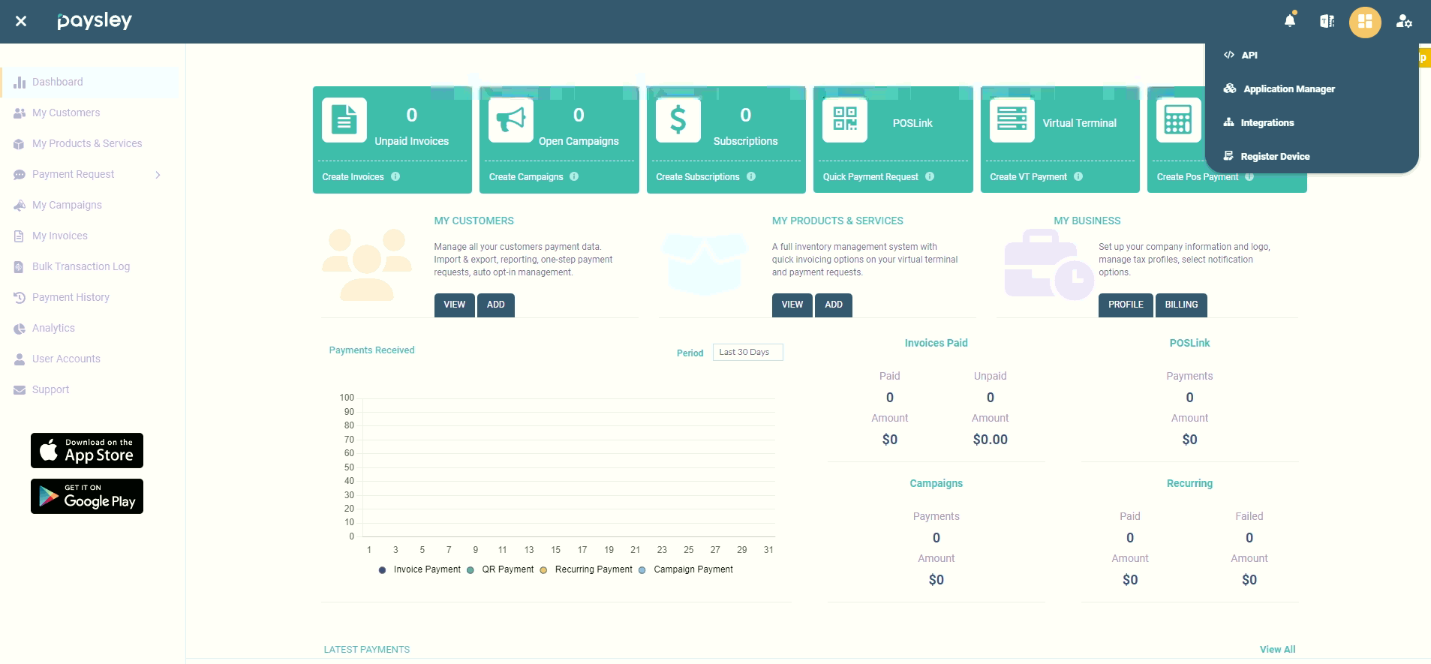Click ADD under My Products & Services
Screen dimensions: 1431x664
[x=834, y=305]
